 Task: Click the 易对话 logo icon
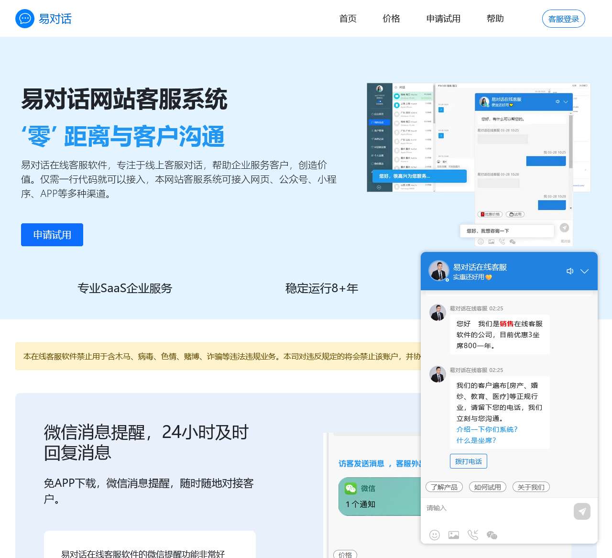[25, 19]
